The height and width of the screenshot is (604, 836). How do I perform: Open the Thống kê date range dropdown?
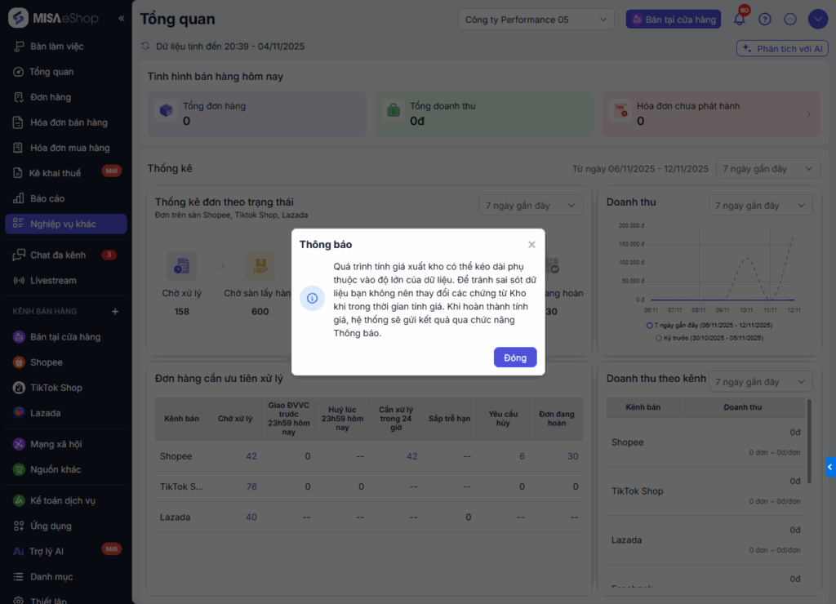[x=767, y=169]
